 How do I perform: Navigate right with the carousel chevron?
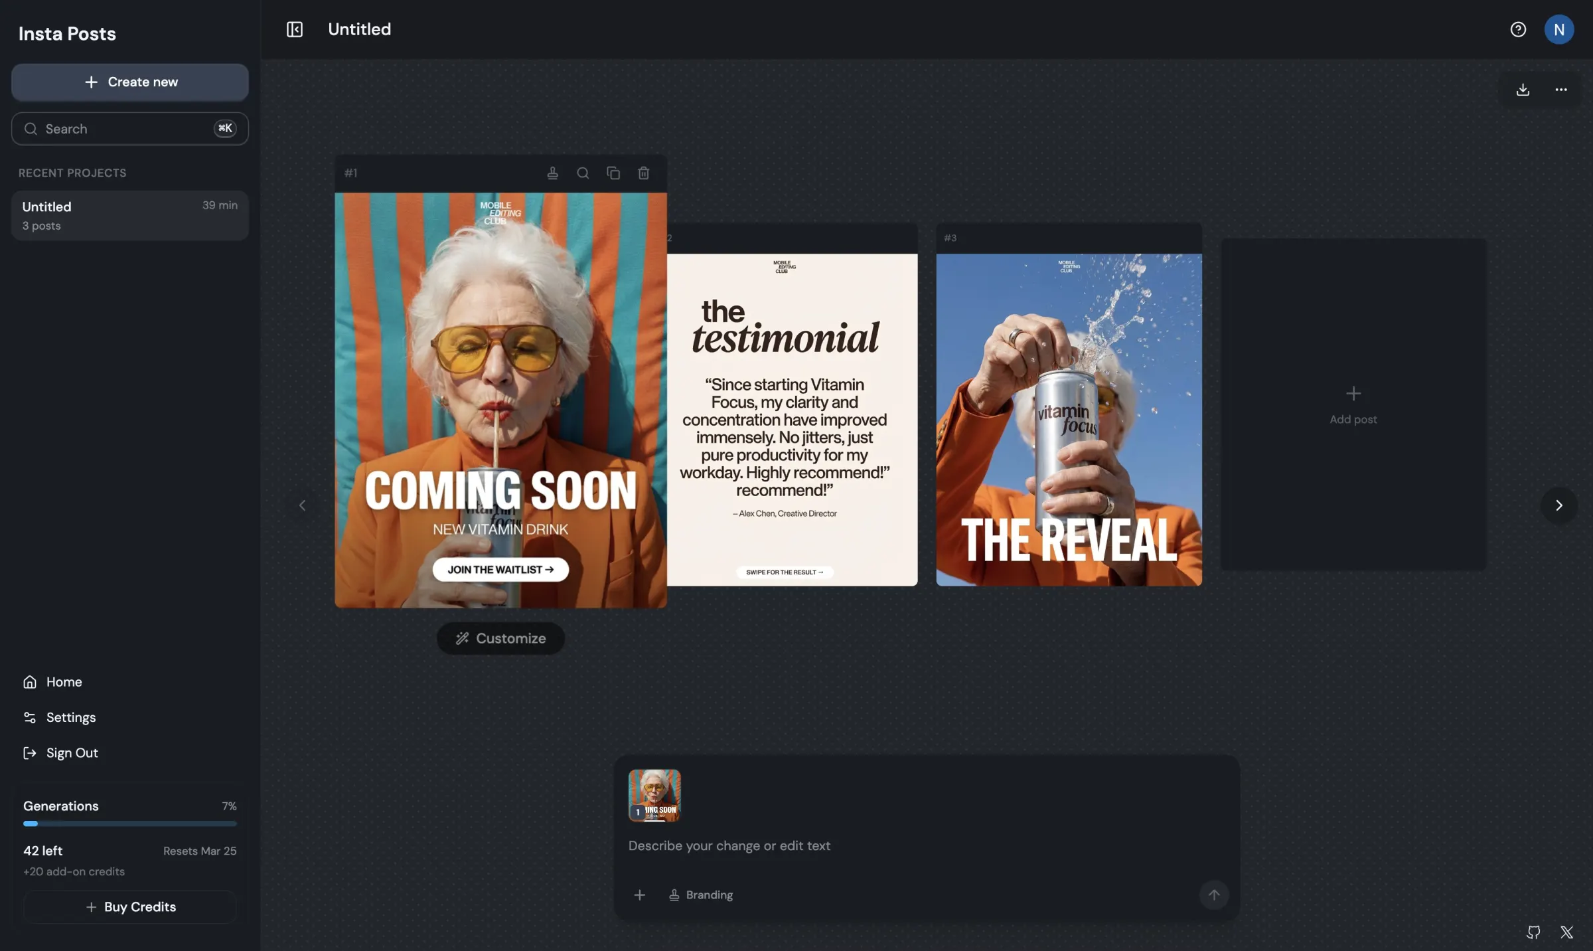tap(1558, 505)
